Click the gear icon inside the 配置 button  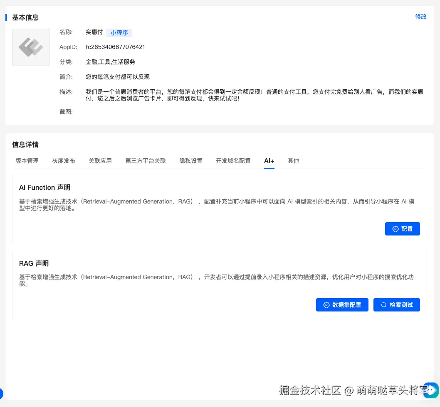point(395,229)
